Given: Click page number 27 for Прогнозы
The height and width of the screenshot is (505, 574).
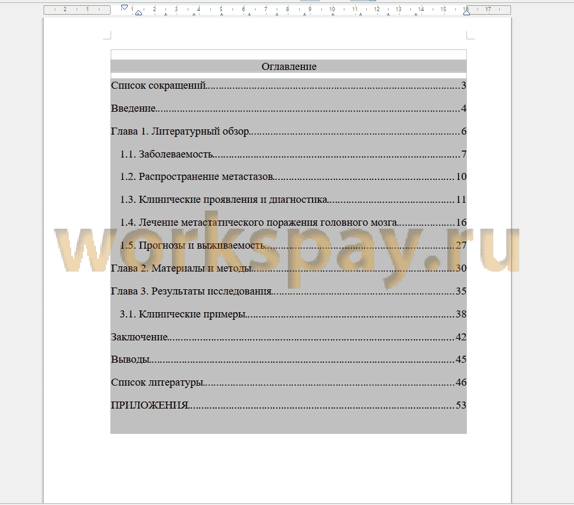Looking at the screenshot, I should tap(461, 245).
